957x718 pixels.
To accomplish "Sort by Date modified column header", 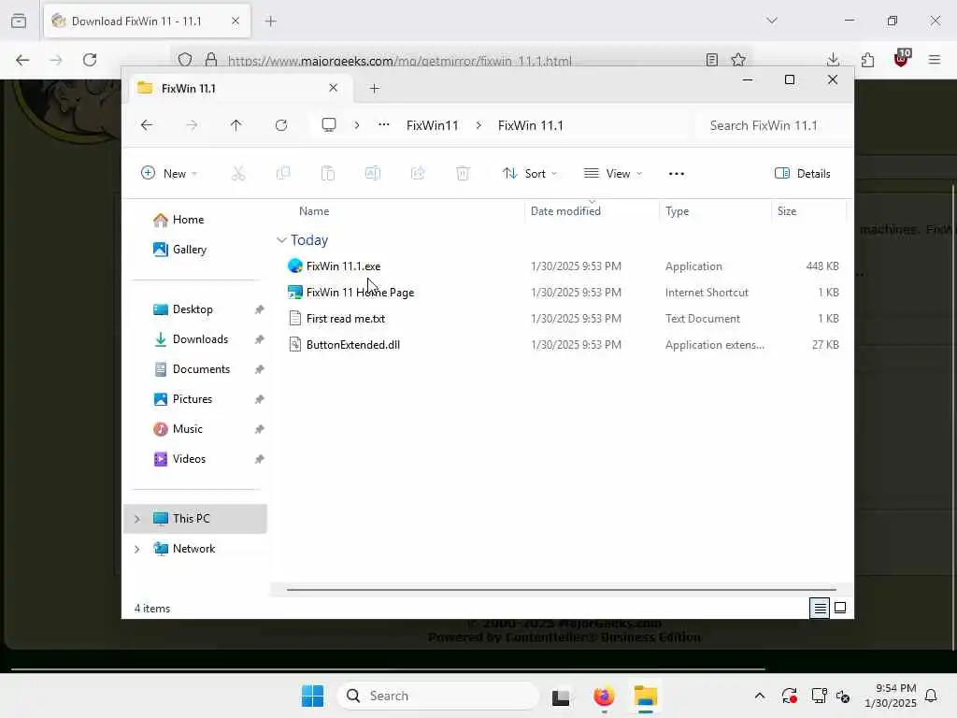I will point(565,211).
